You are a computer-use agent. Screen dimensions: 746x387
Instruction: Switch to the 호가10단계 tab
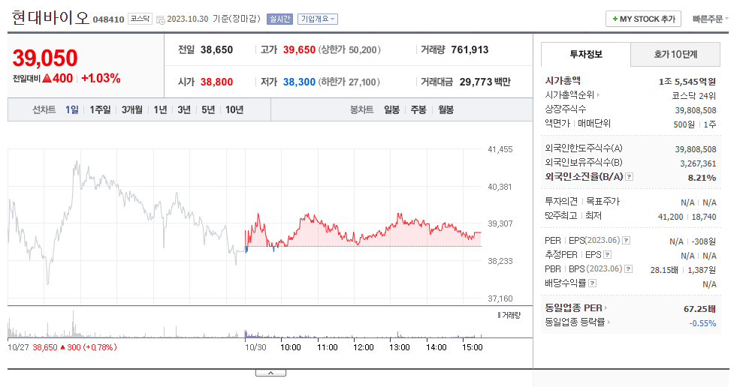pos(675,54)
